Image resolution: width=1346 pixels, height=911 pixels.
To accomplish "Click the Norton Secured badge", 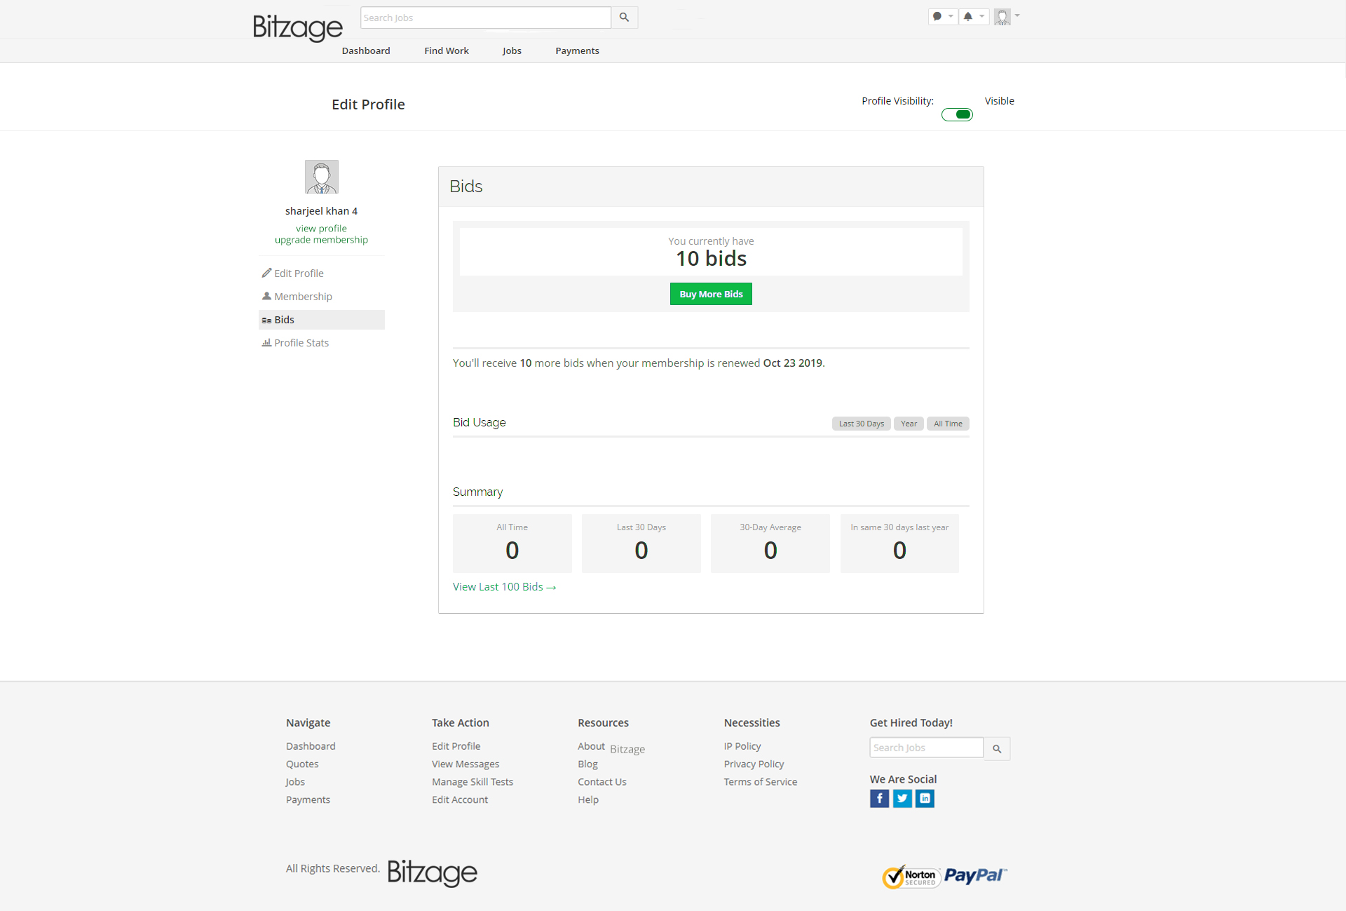I will coord(910,877).
